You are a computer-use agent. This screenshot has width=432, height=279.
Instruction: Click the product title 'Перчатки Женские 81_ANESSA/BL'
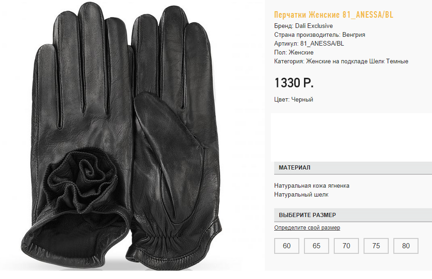click(x=334, y=15)
